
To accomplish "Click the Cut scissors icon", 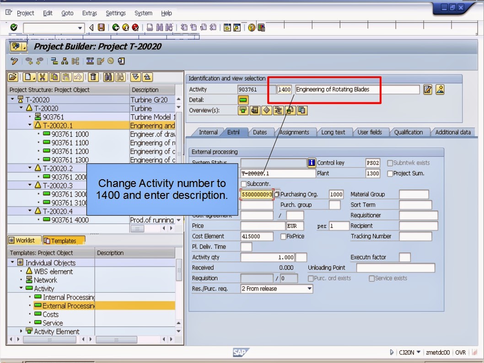I will 42,77.
